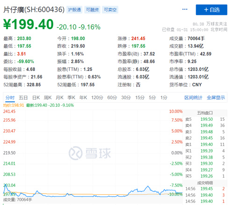Click the 241.45 axis label on chart
Screen dimensions: 234x205
point(9,111)
